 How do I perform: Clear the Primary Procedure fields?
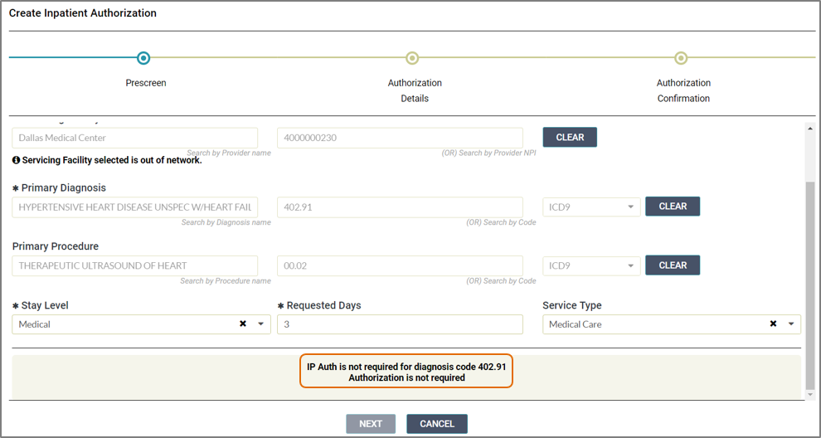click(672, 265)
